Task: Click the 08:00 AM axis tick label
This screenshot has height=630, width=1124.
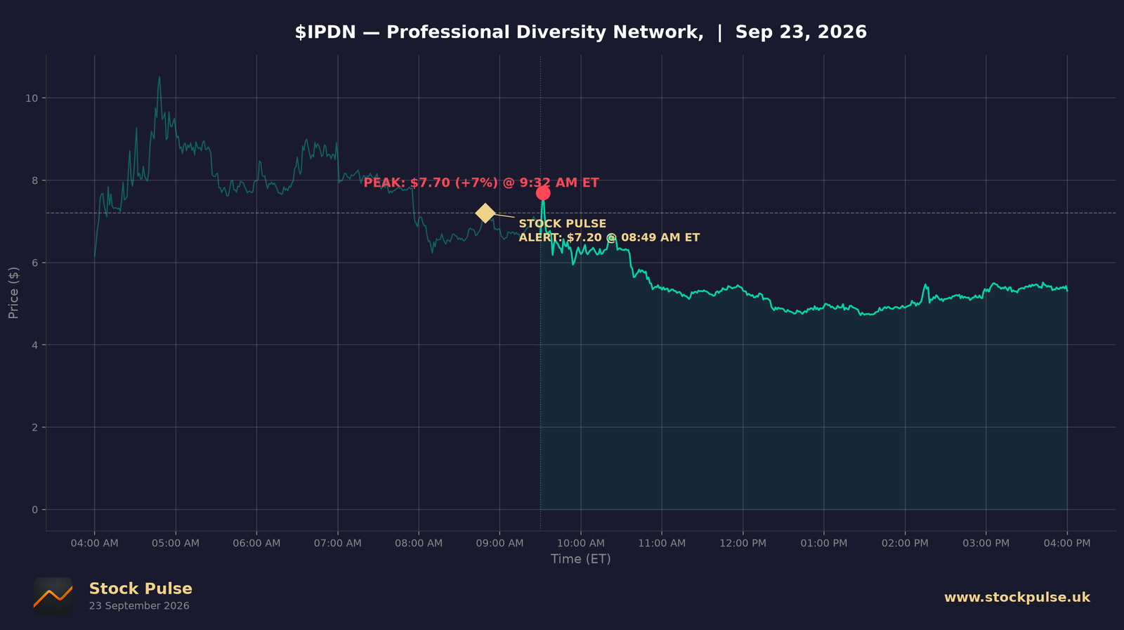Action: pos(419,543)
